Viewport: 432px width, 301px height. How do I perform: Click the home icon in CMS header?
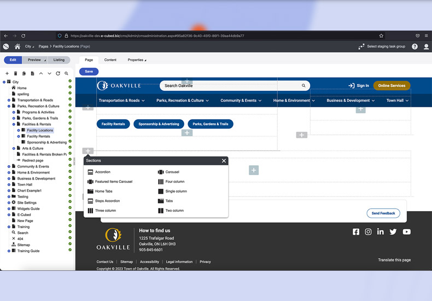click(17, 47)
